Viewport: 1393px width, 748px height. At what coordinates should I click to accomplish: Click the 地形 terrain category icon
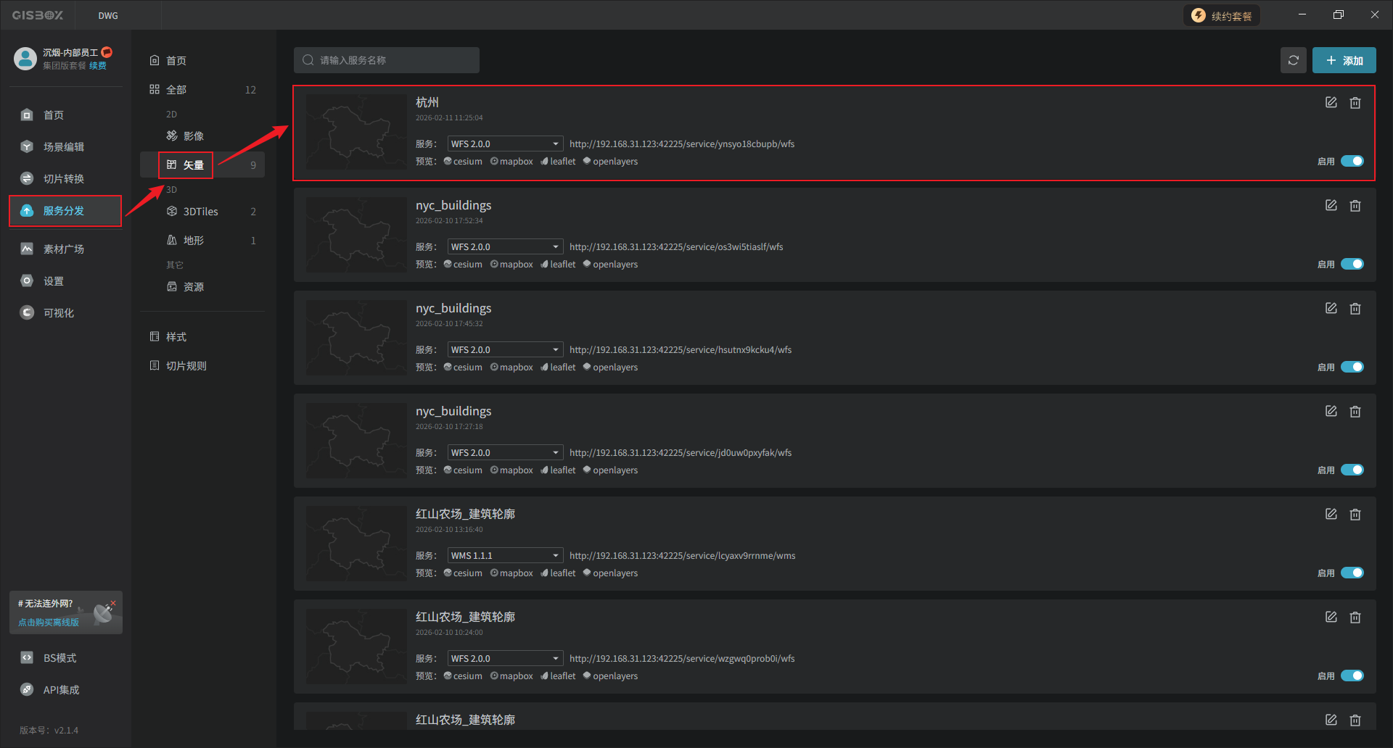pyautogui.click(x=172, y=241)
